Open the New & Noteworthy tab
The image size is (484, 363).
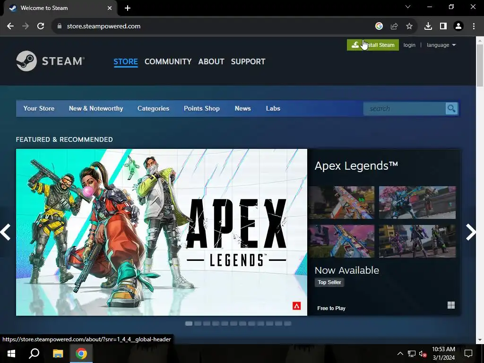coord(96,108)
